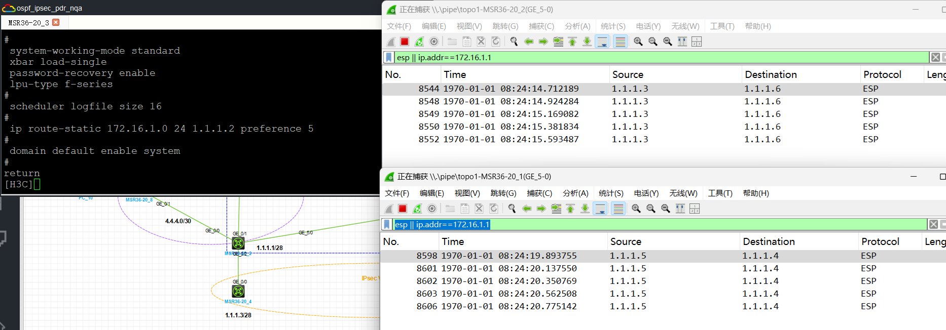946x330 pixels.
Task: Open capture options in top Wireshark window
Action: point(434,42)
